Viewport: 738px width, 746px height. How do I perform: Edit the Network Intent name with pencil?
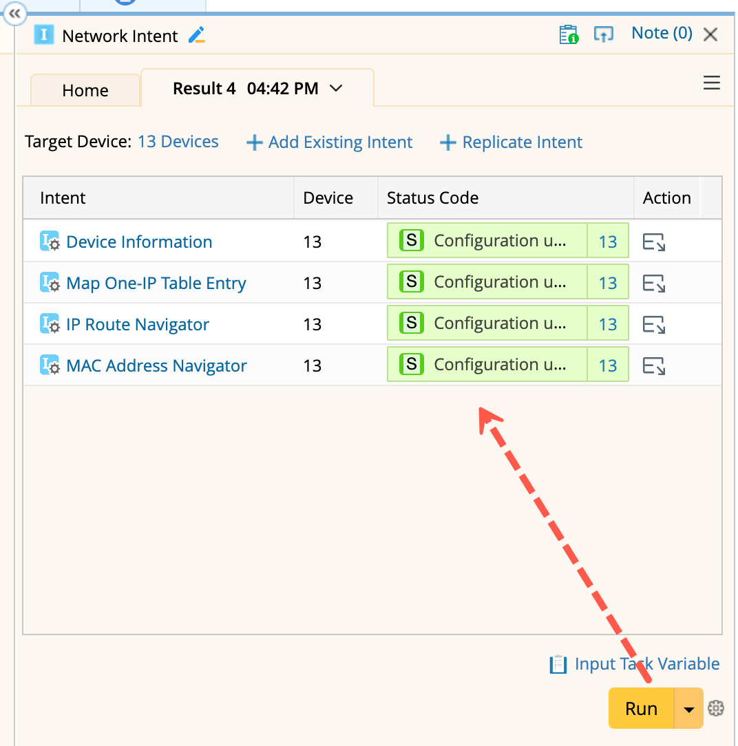pyautogui.click(x=196, y=35)
